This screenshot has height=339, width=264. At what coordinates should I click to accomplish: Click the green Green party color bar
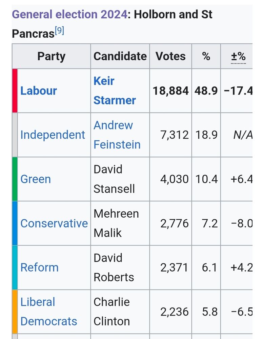coord(15,179)
